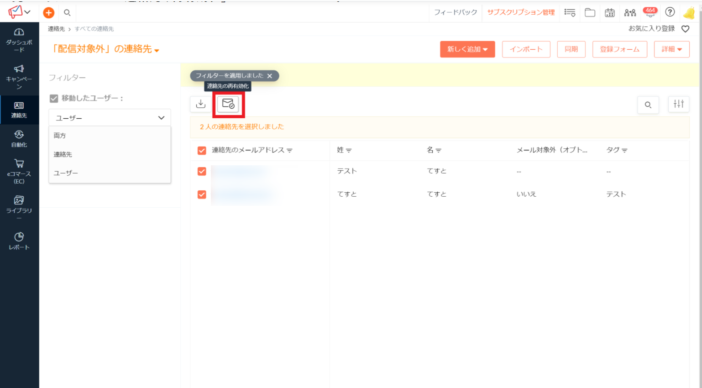The width and height of the screenshot is (702, 388).
Task: Open the calendar icon in top bar
Action: (x=609, y=13)
